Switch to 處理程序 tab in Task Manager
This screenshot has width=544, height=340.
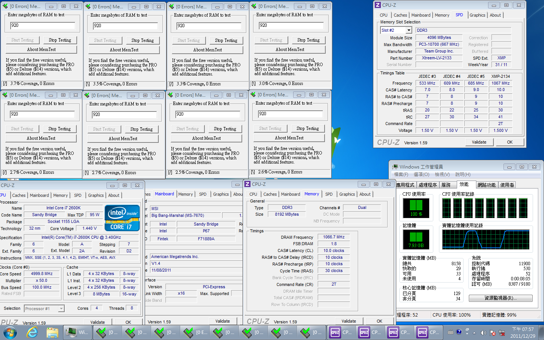click(428, 185)
